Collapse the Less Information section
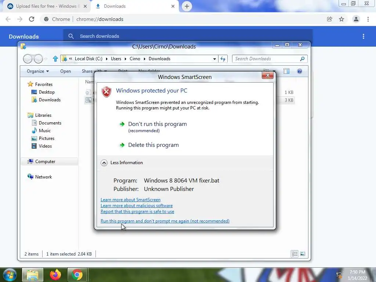 coord(122,163)
